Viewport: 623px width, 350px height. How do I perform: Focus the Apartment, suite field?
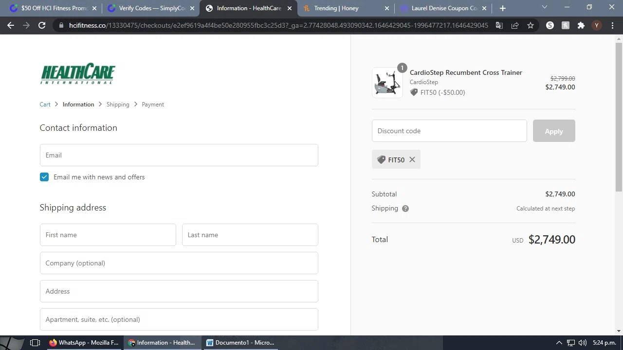179,319
